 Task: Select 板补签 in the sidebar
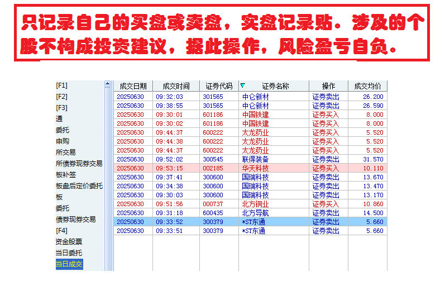pyautogui.click(x=66, y=175)
